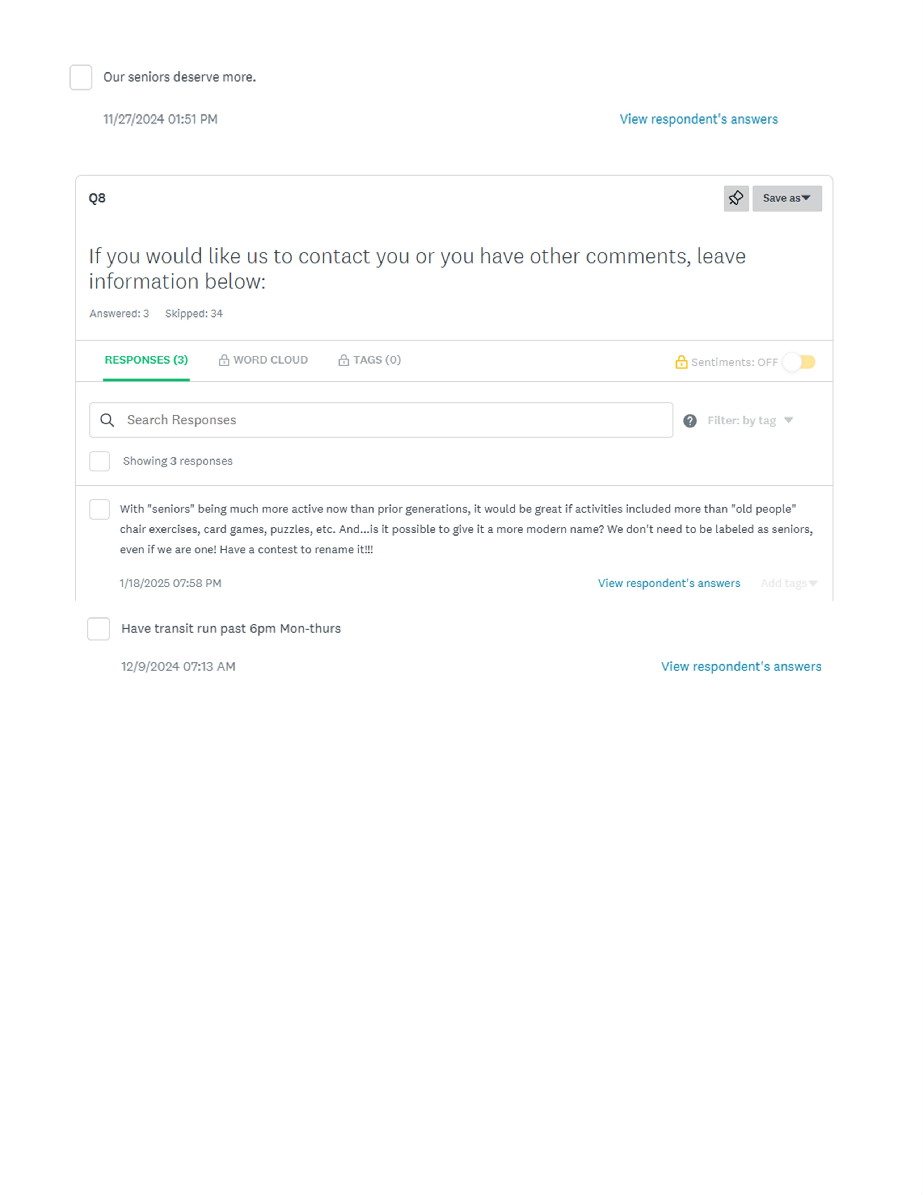The width and height of the screenshot is (923, 1195).
Task: Check the response about renaming seniors
Action: 100,509
